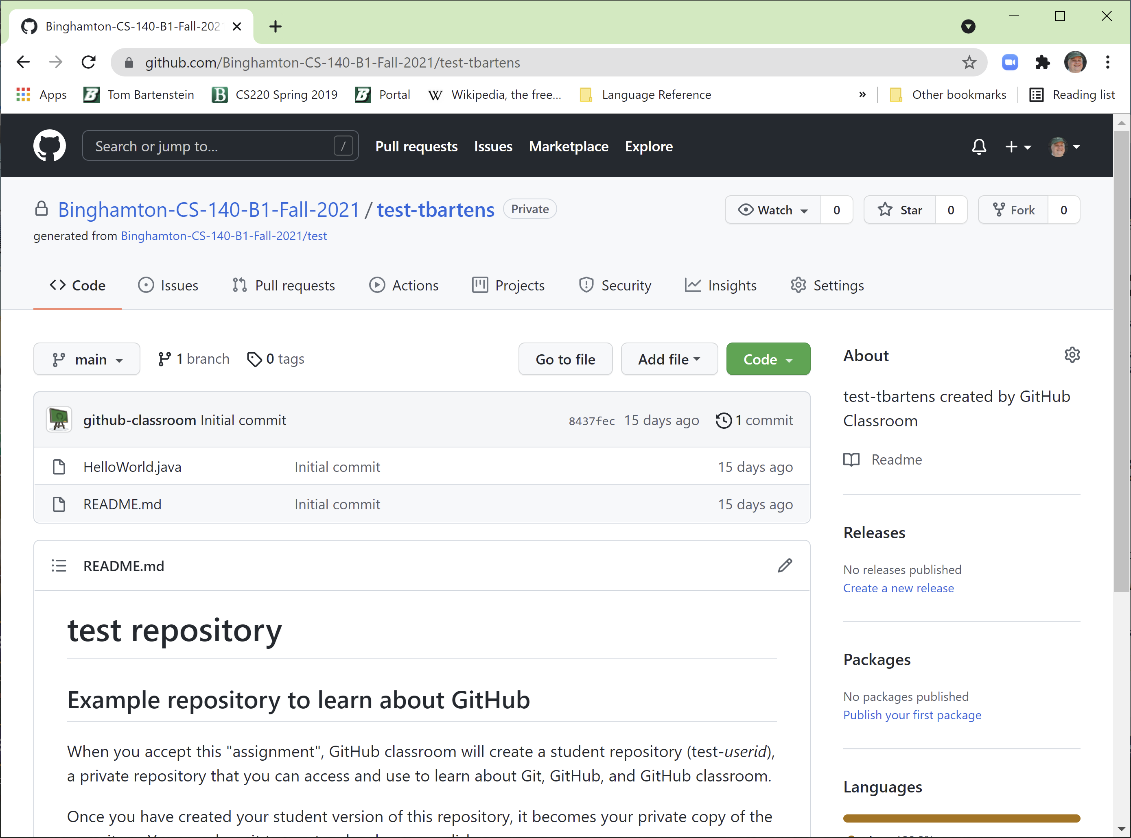Star this repository
Viewport: 1131px width, 838px height.
click(x=900, y=210)
